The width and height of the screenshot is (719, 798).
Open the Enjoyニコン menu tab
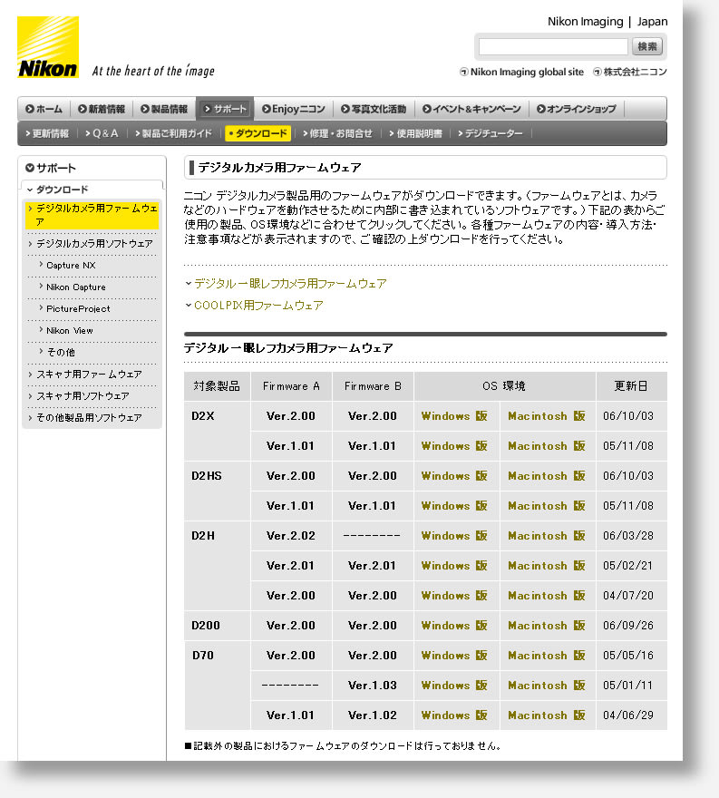pyautogui.click(x=294, y=109)
